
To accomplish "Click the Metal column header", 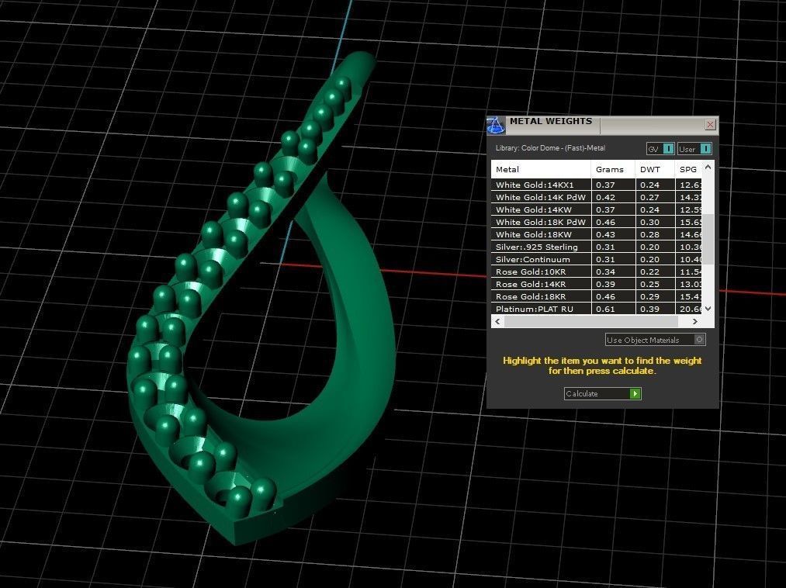I will (541, 169).
